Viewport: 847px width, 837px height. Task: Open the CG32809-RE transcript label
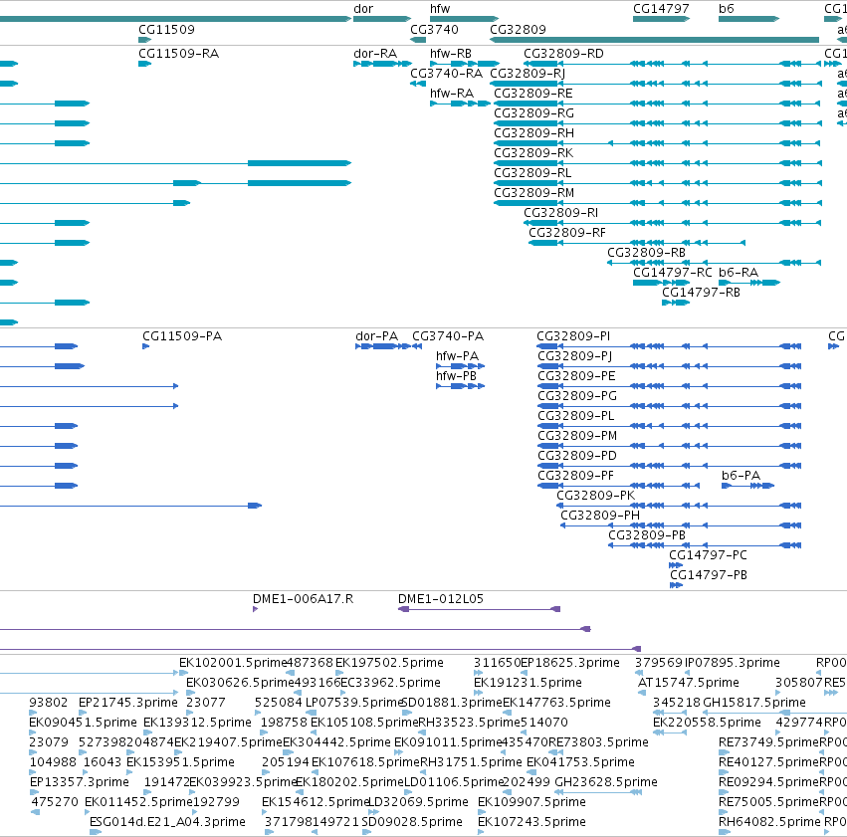pyautogui.click(x=533, y=94)
